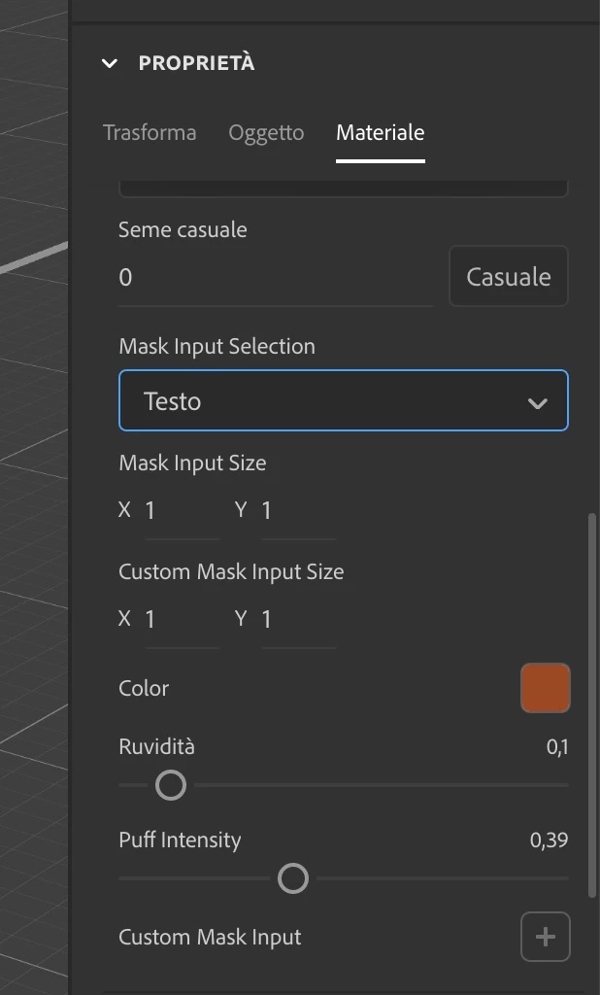The image size is (600, 995).
Task: Click the Mask Input Size Y field
Action: click(298, 510)
